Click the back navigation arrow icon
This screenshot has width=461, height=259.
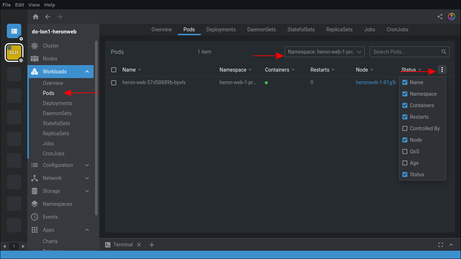(x=48, y=17)
